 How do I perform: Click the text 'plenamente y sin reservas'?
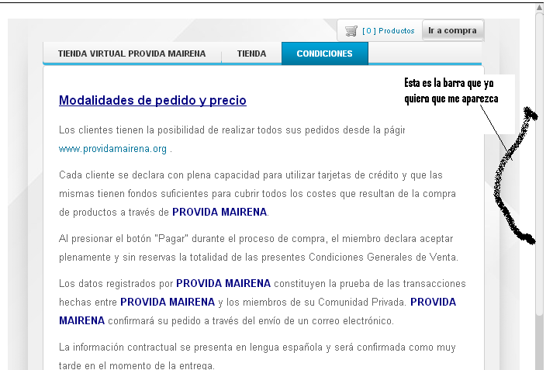(x=117, y=258)
